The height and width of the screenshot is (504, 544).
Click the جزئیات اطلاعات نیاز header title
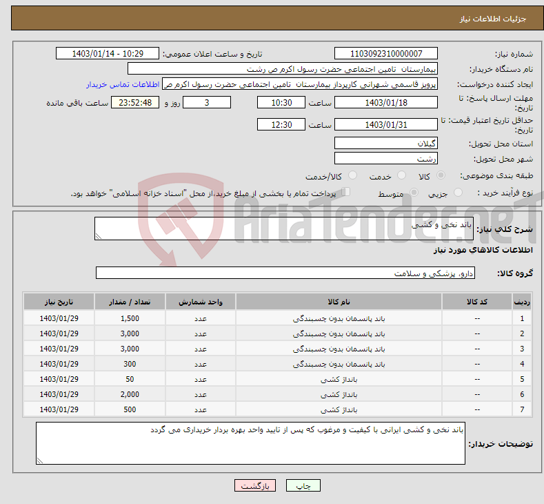point(493,19)
